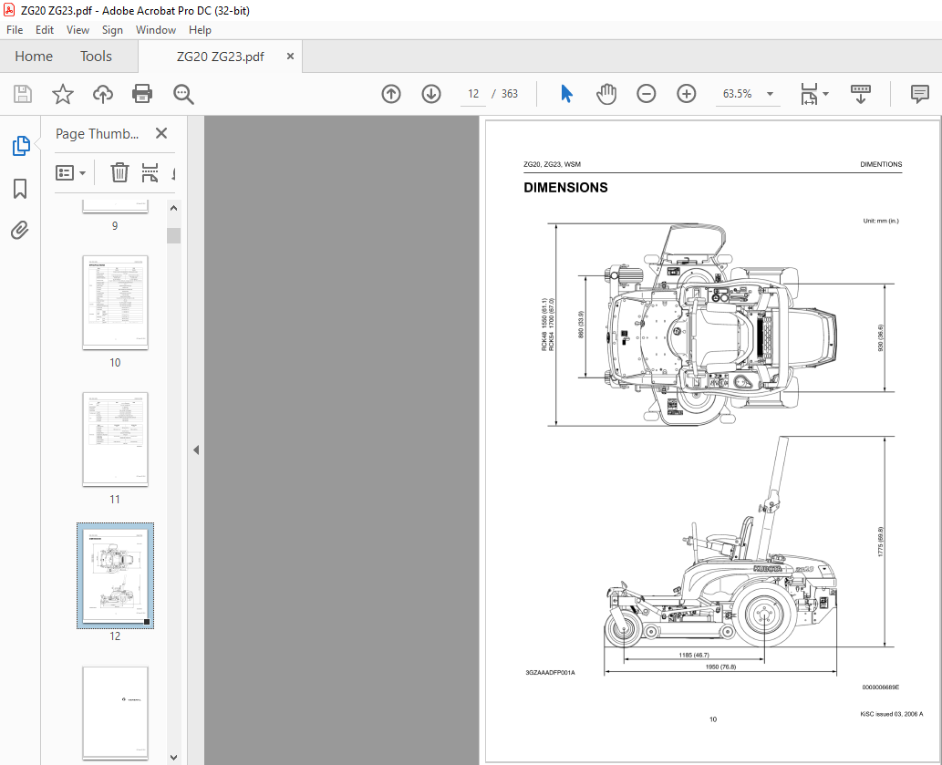The height and width of the screenshot is (765, 942).
Task: Select the page 13 thumbnail below page 12
Action: (x=115, y=713)
